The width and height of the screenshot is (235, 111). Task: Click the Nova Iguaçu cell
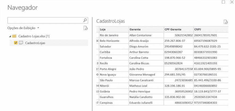114,74
